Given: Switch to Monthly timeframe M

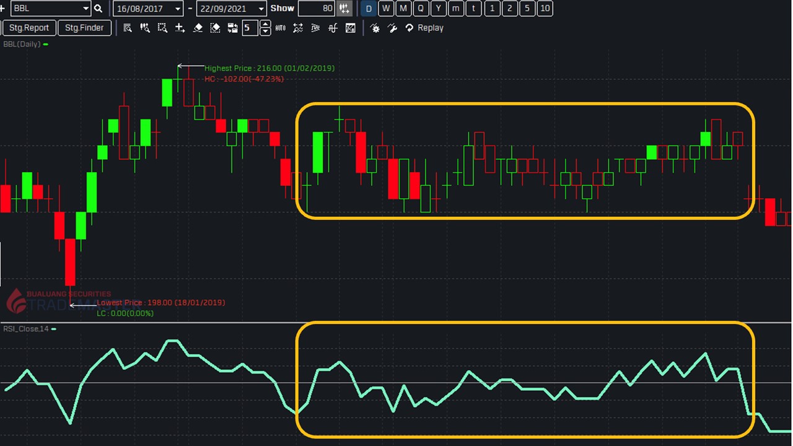Looking at the screenshot, I should (403, 9).
